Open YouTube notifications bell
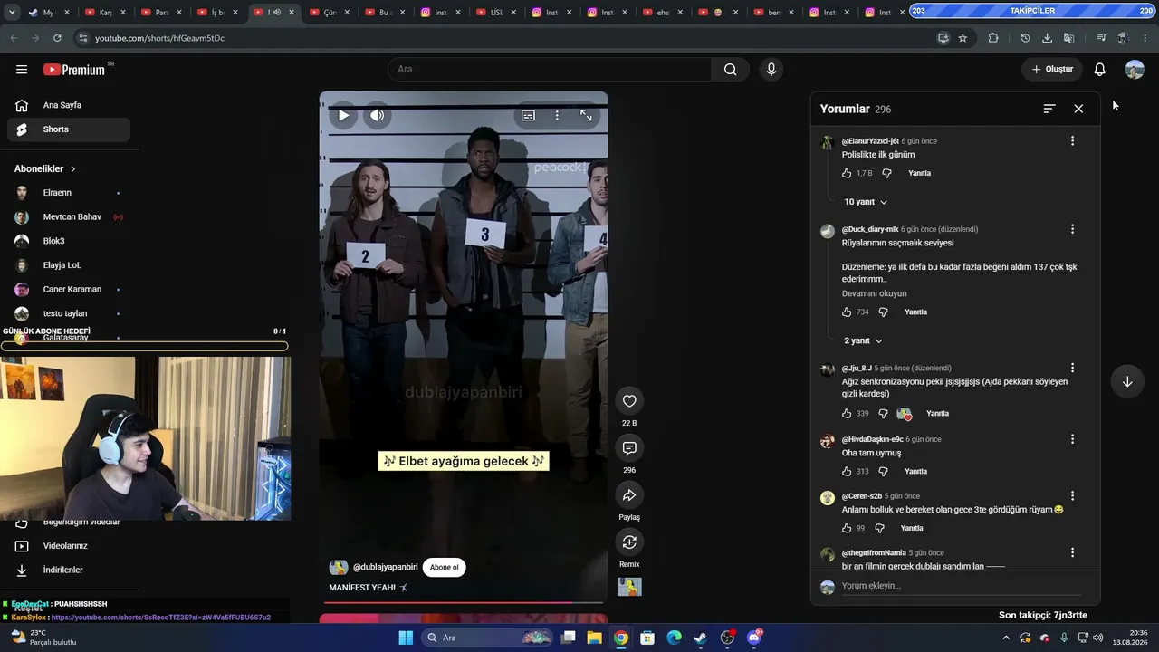 [1100, 70]
